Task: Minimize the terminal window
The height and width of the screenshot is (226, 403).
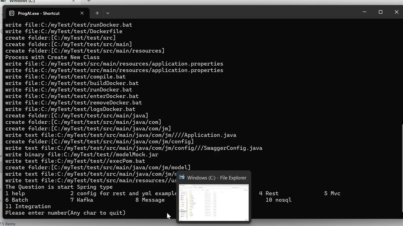Action: [364, 12]
